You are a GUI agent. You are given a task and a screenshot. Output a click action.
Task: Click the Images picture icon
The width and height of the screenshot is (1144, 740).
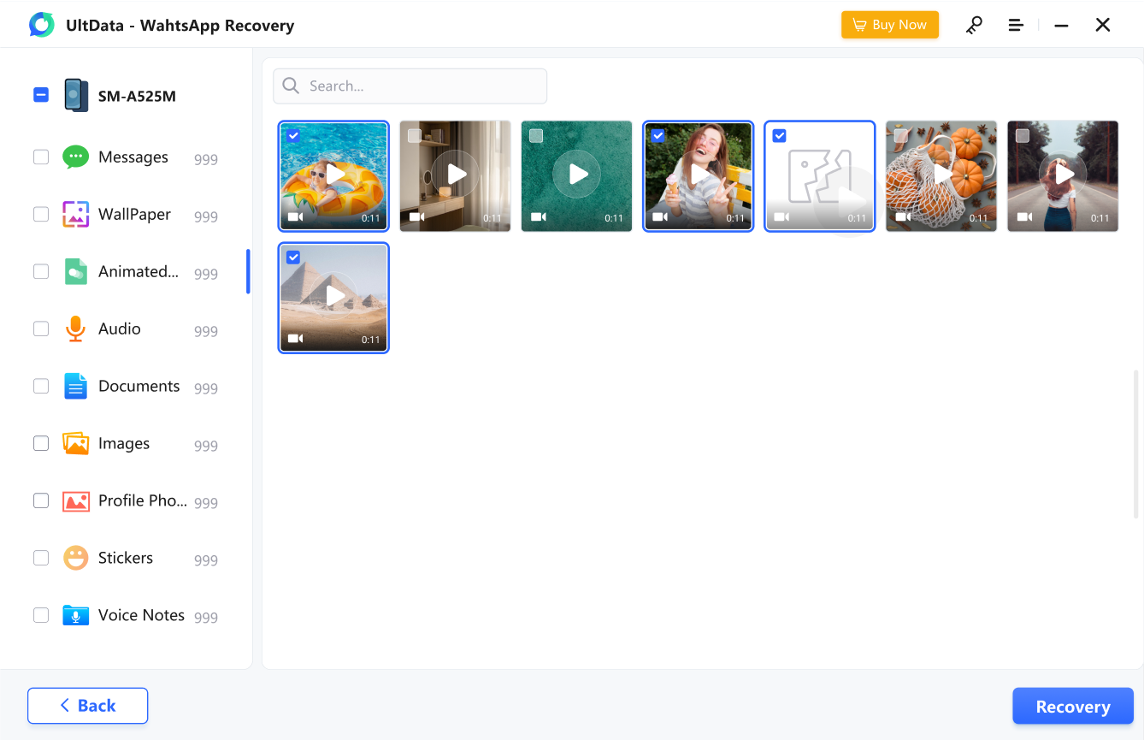(x=75, y=443)
